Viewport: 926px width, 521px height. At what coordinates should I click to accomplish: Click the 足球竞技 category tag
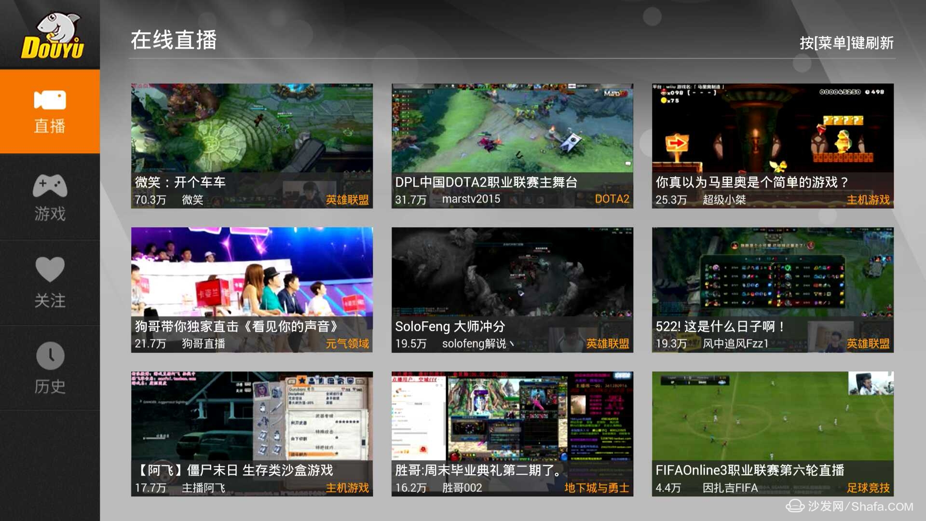[868, 488]
